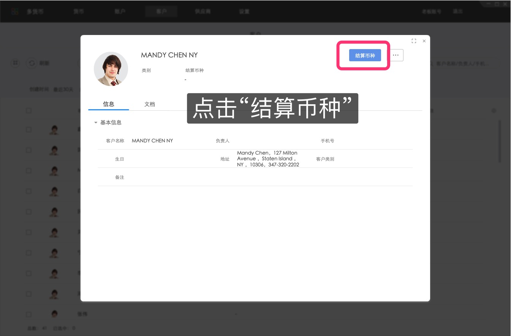
Task: Switch to the 文档 tab
Action: point(150,104)
